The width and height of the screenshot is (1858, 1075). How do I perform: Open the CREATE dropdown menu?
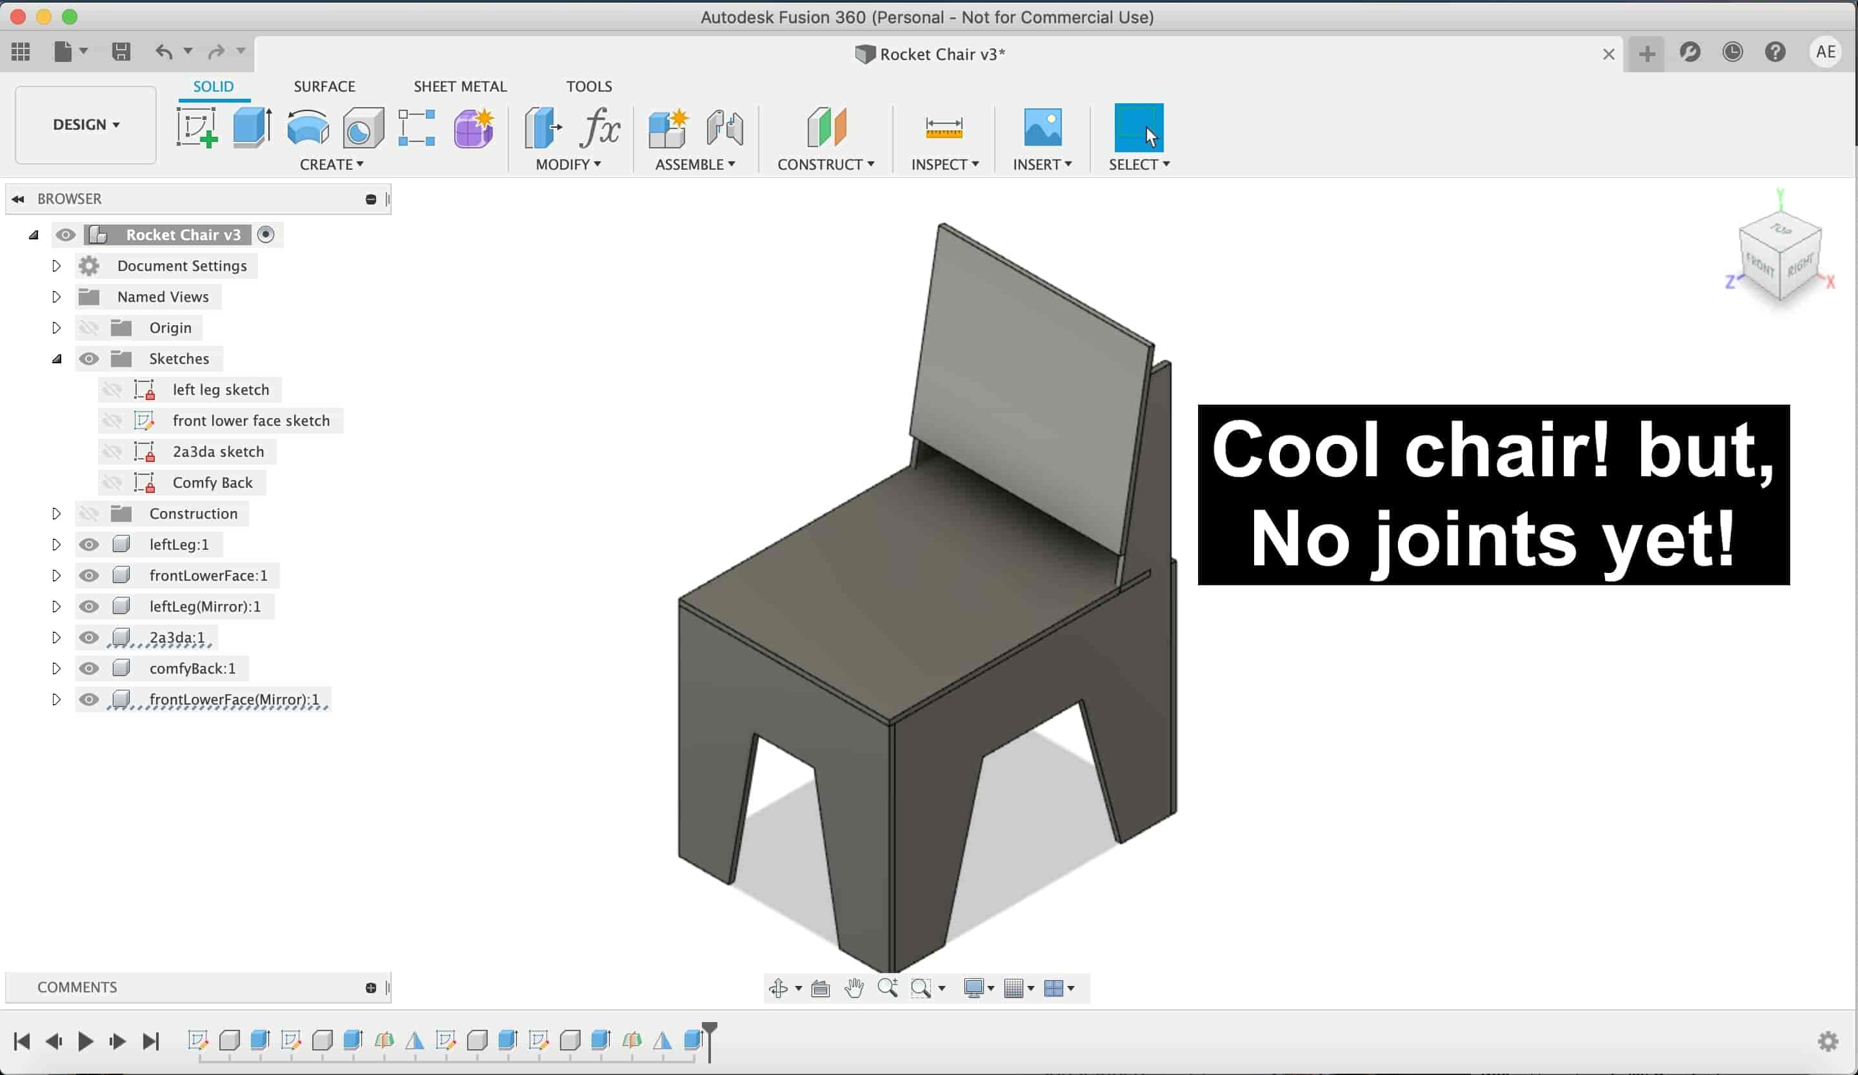pyautogui.click(x=332, y=165)
